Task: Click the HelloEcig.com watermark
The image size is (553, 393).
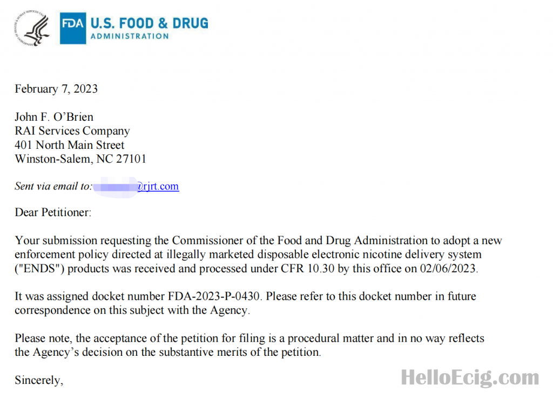Action: pyautogui.click(x=470, y=377)
